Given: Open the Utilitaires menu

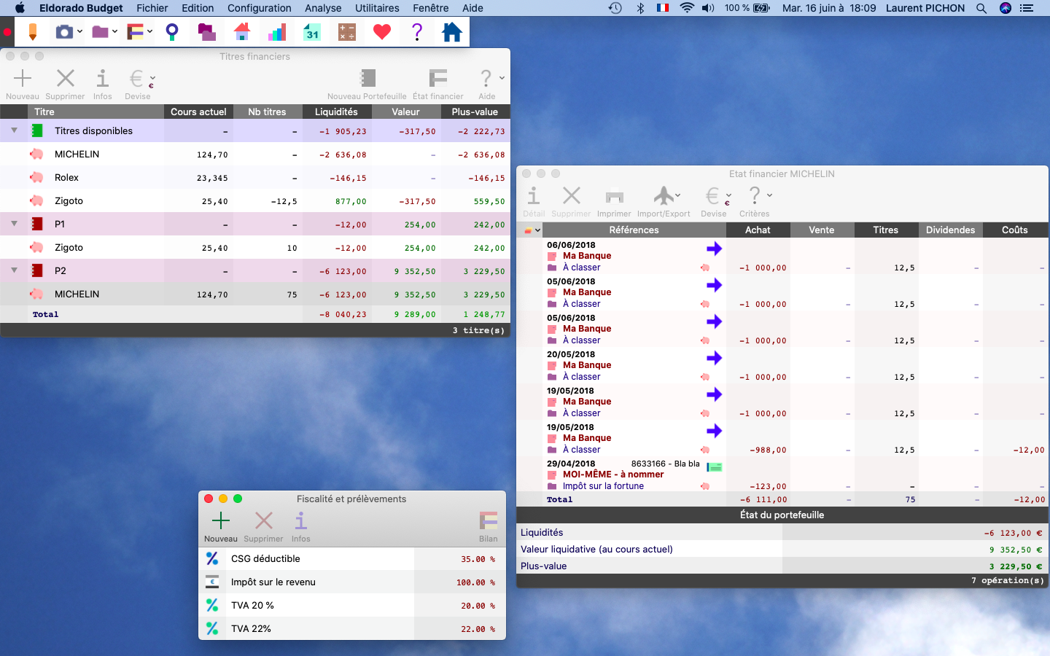Looking at the screenshot, I should (x=377, y=8).
